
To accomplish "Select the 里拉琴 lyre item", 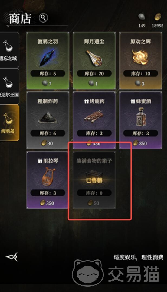I will coord(48,180).
